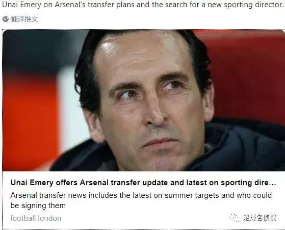Click the 'be signing them' description line
Viewport: 285px width, 230px height.
(38, 206)
